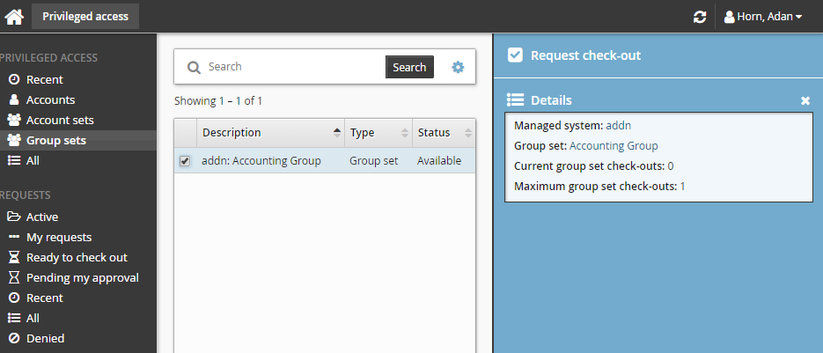This screenshot has width=823, height=353.
Task: Click the refresh icon in header
Action: 700,17
